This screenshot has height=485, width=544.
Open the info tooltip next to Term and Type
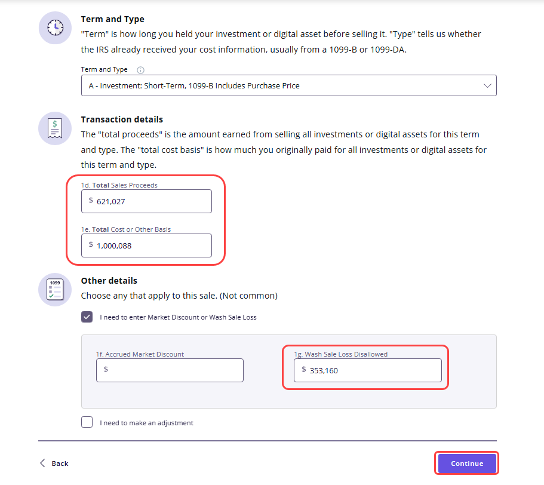(x=140, y=70)
